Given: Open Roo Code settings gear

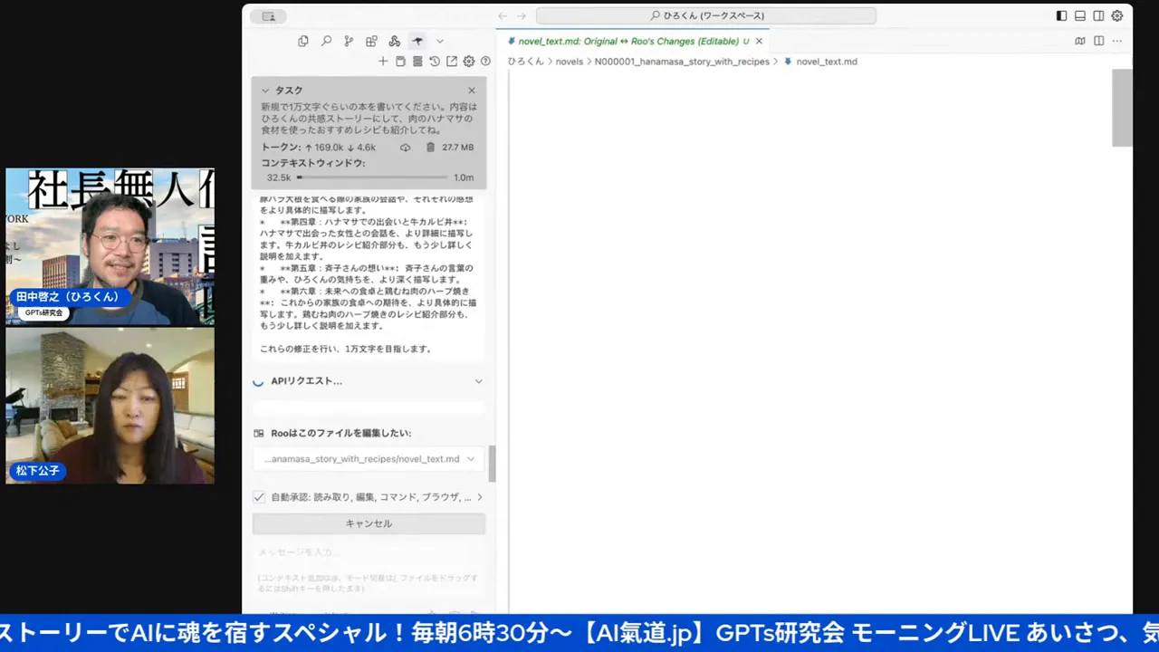Looking at the screenshot, I should [x=469, y=61].
